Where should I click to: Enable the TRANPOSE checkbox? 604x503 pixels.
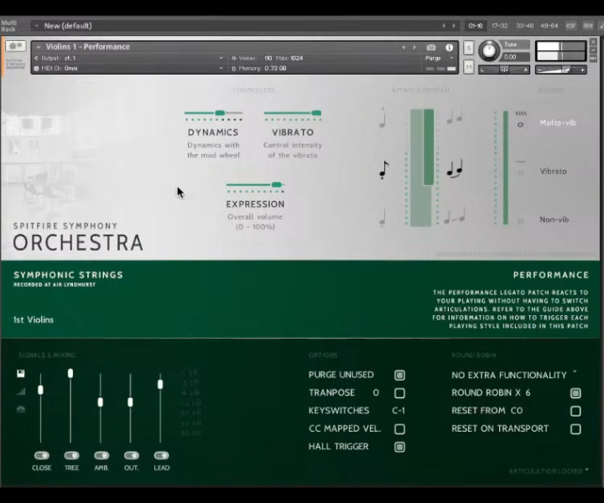tap(399, 393)
